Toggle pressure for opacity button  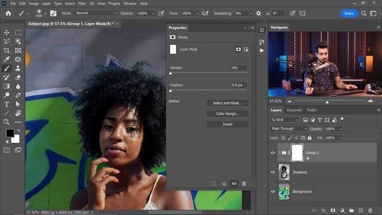[x=161, y=13]
